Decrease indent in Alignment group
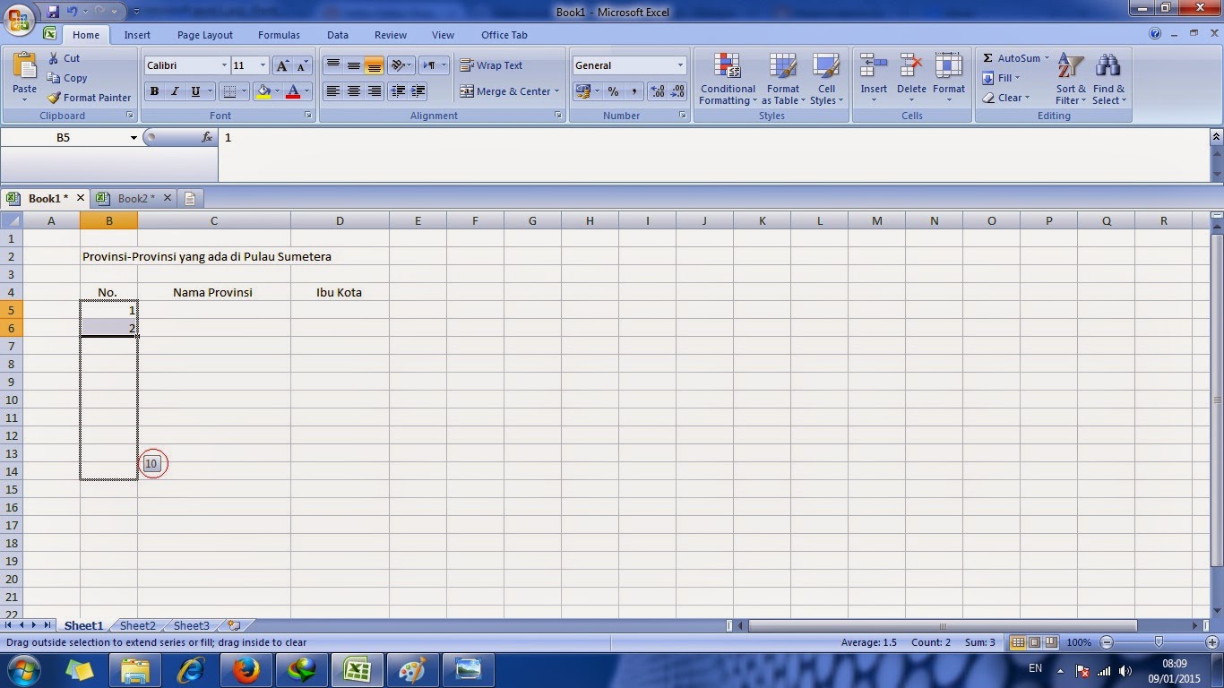Viewport: 1224px width, 688px height. (x=398, y=91)
